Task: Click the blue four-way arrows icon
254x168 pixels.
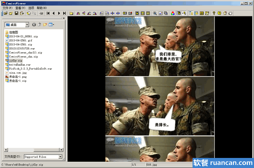Action: [118, 13]
